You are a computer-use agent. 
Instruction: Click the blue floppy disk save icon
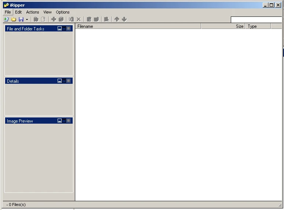[21, 19]
